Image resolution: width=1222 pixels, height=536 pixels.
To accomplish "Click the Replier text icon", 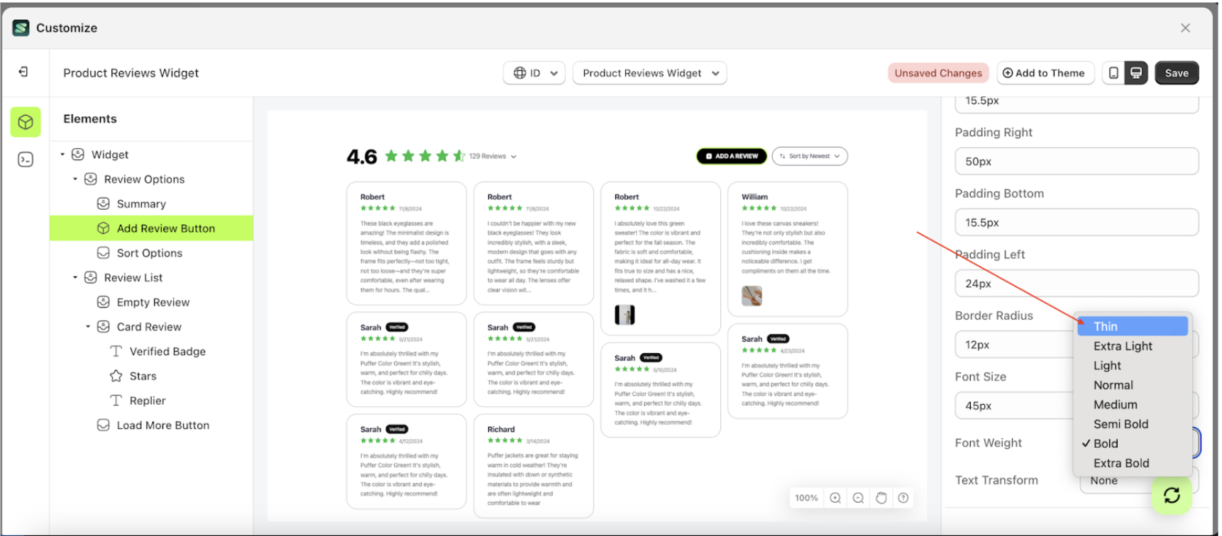I will (x=116, y=401).
